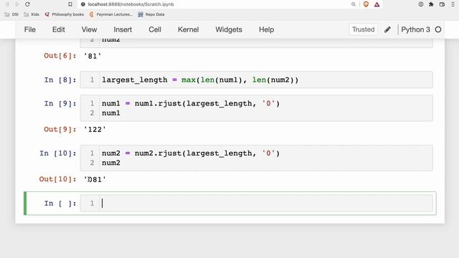
Task: Click the kernel idle circle indicator
Action: 438,29
